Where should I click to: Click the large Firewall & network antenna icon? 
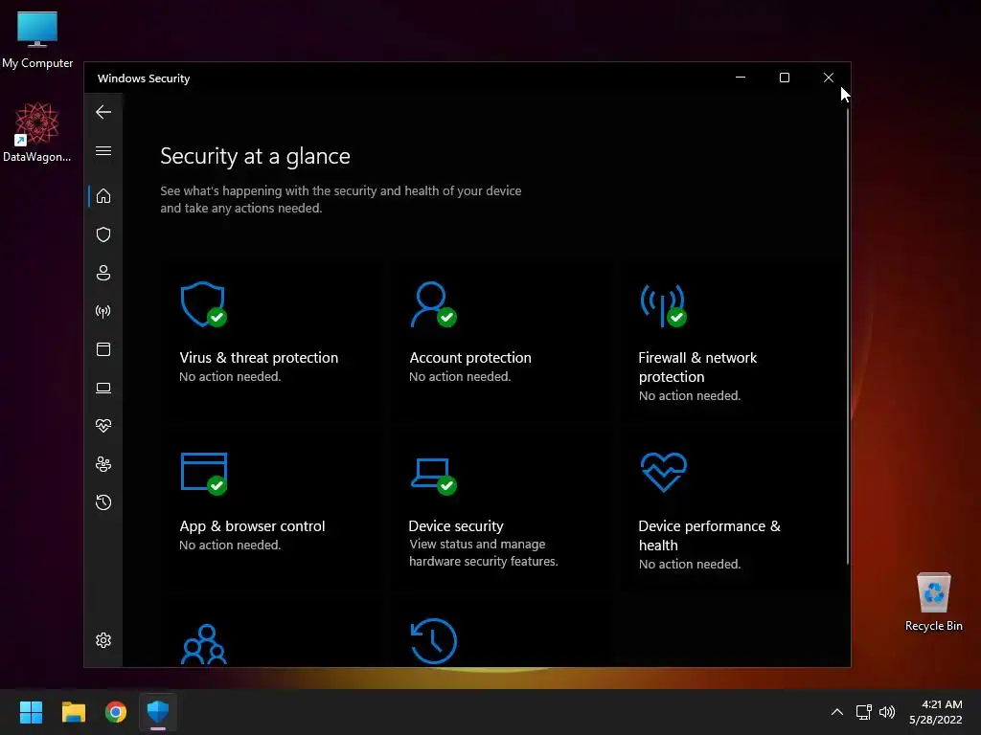663,305
